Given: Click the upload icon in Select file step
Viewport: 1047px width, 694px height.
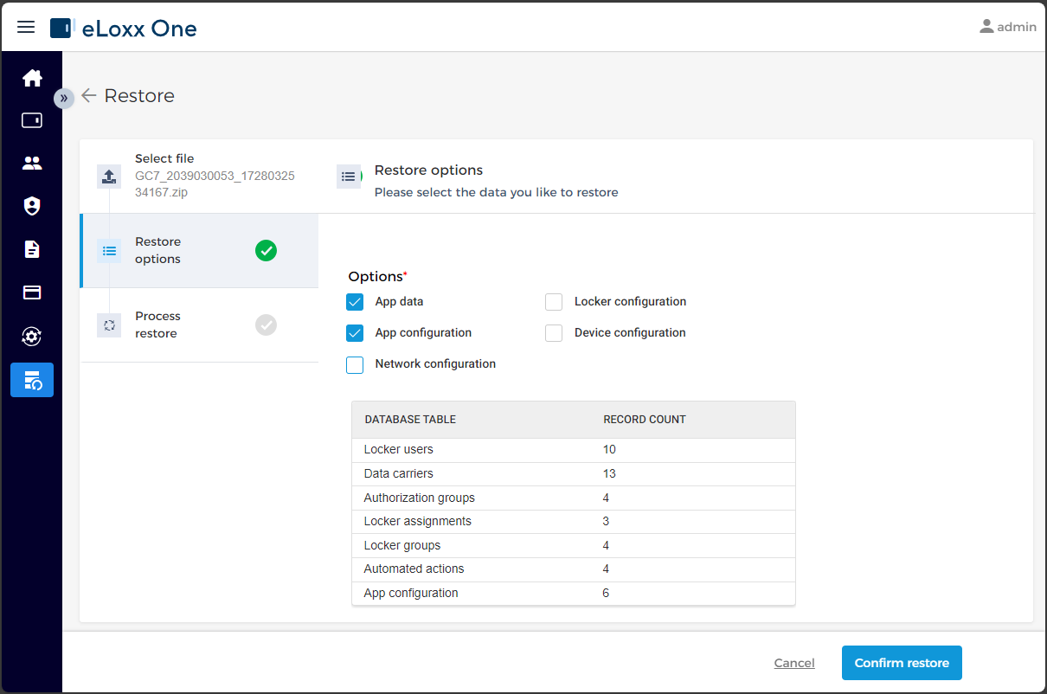Looking at the screenshot, I should 109,177.
